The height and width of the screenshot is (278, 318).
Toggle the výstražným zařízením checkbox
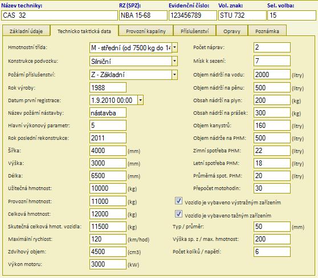pos(178,201)
